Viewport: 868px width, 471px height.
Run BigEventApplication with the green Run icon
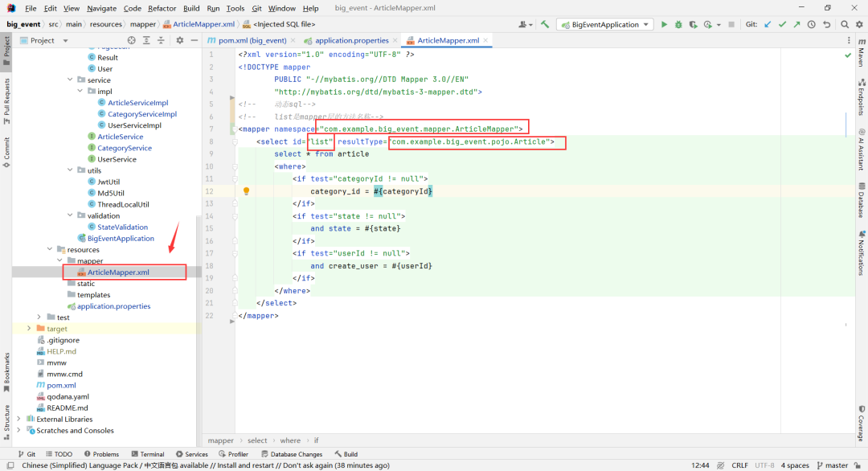pyautogui.click(x=664, y=24)
